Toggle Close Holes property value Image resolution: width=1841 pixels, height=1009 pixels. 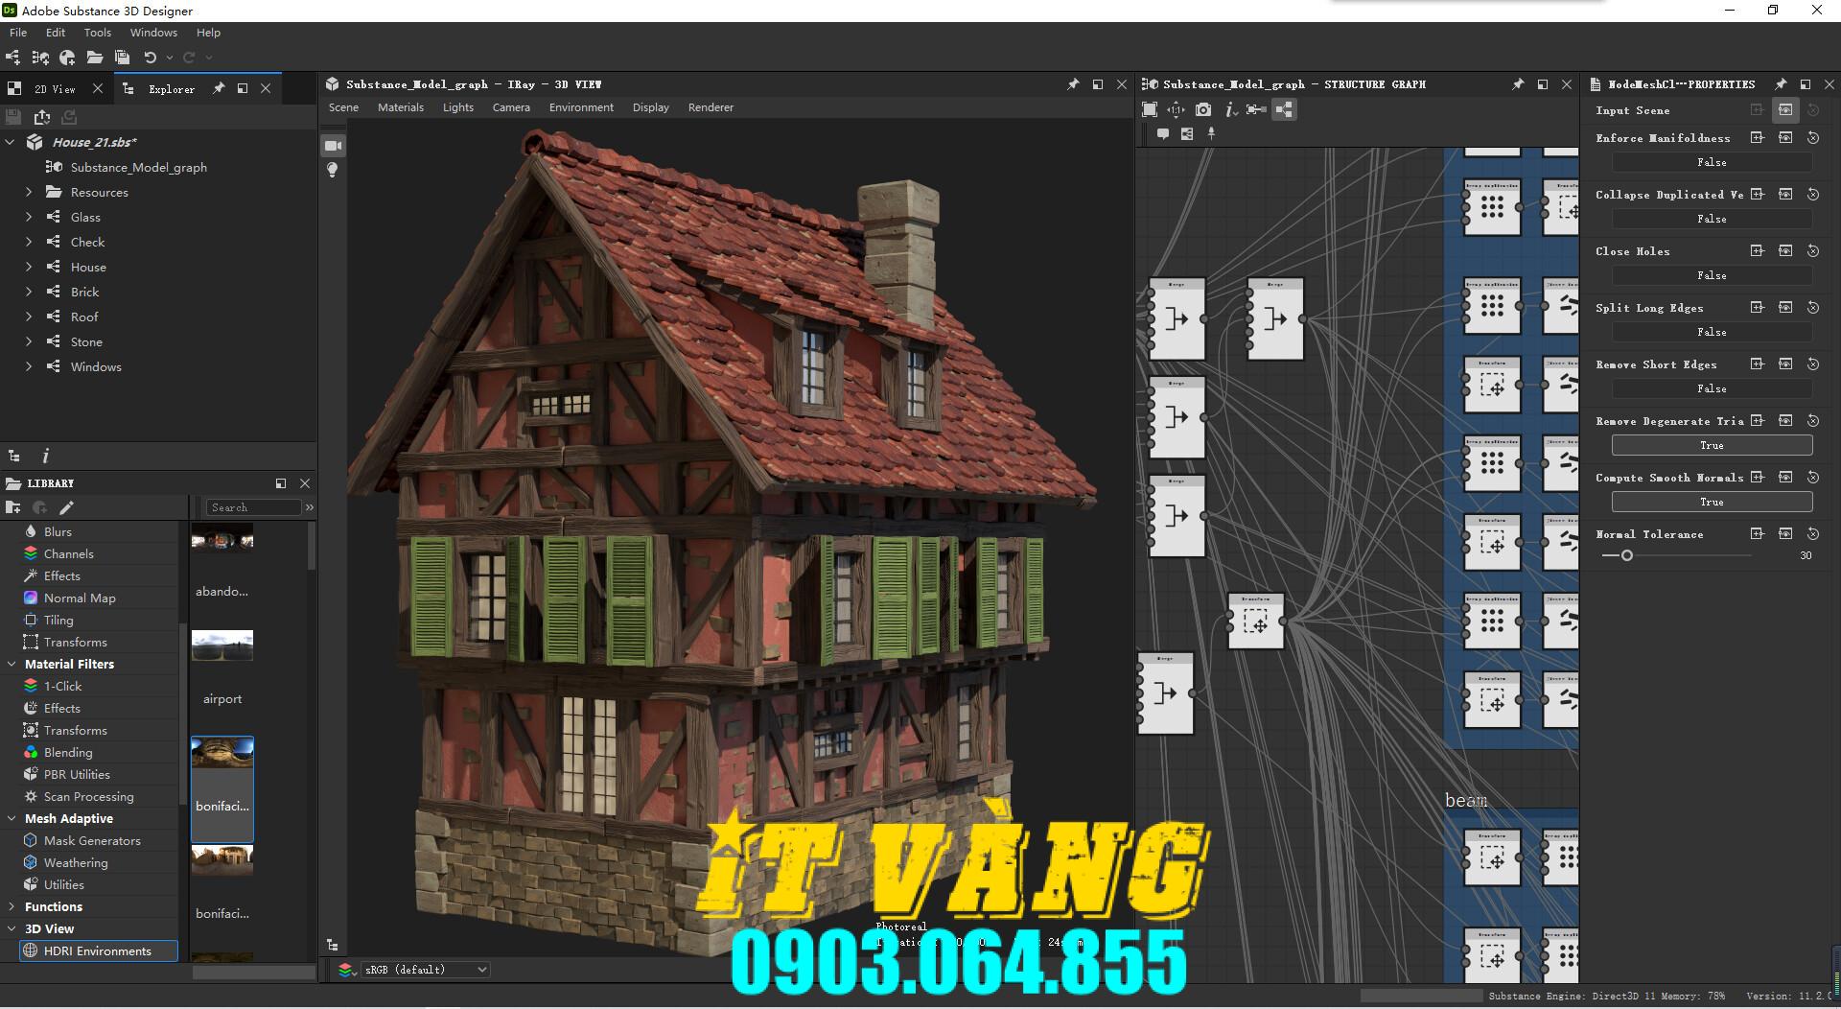pyautogui.click(x=1713, y=275)
